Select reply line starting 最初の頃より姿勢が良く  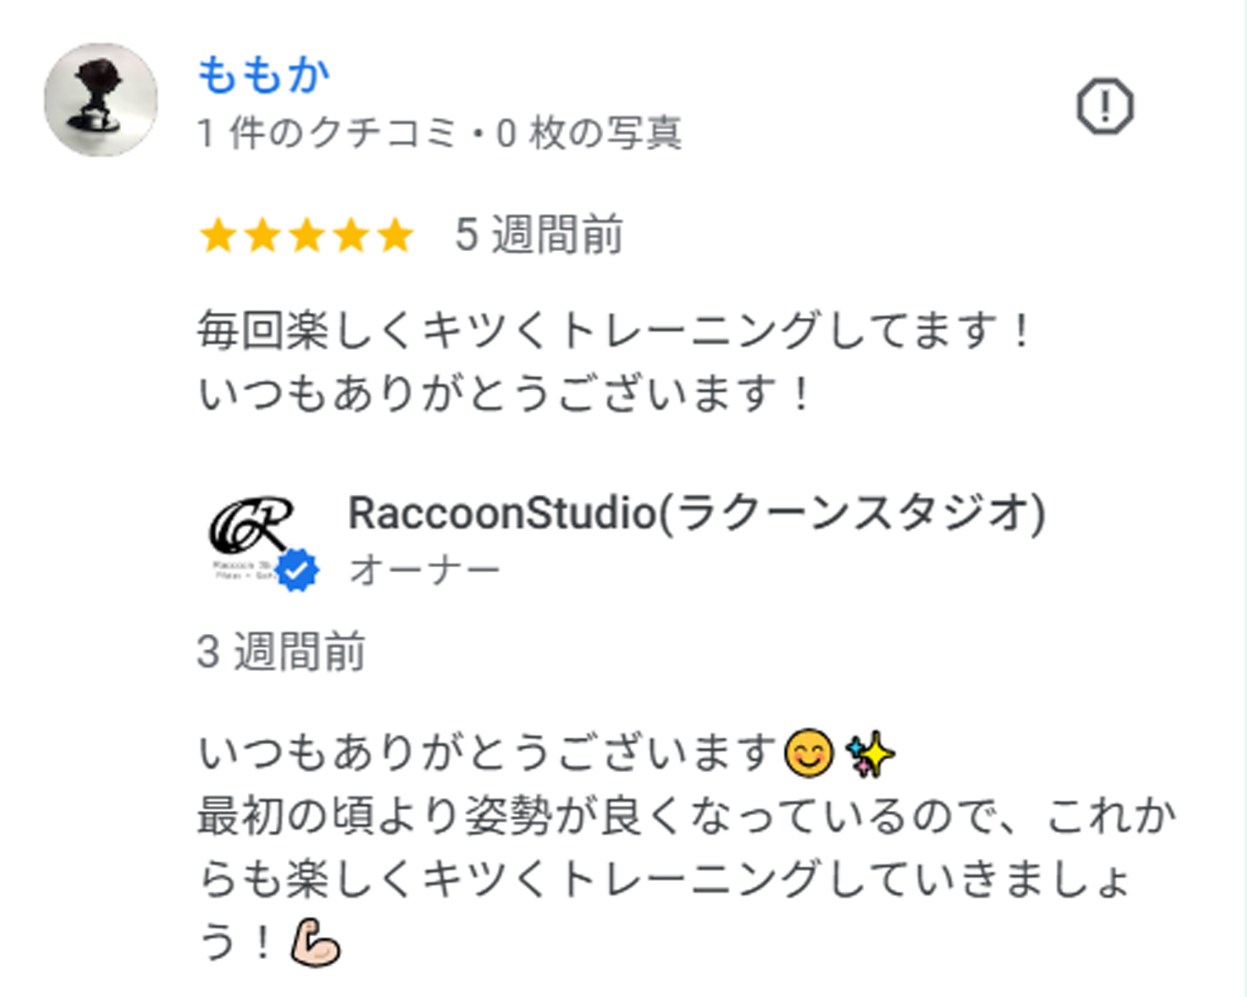686,816
